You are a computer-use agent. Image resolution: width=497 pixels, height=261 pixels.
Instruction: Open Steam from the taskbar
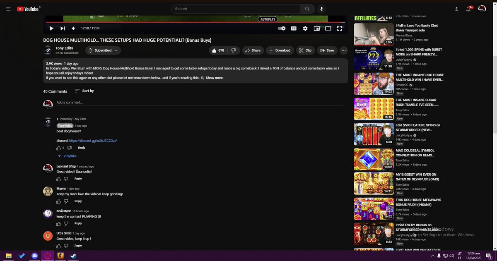73,256
